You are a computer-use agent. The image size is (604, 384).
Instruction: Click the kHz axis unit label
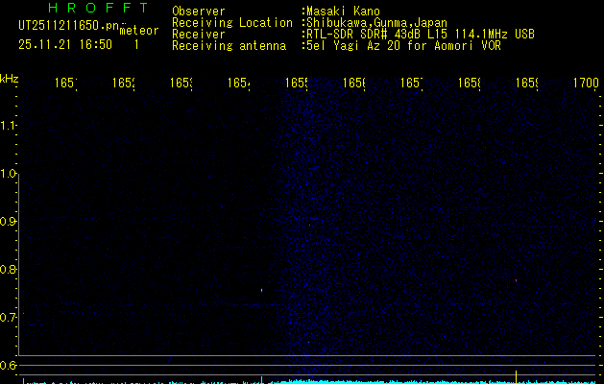9,79
